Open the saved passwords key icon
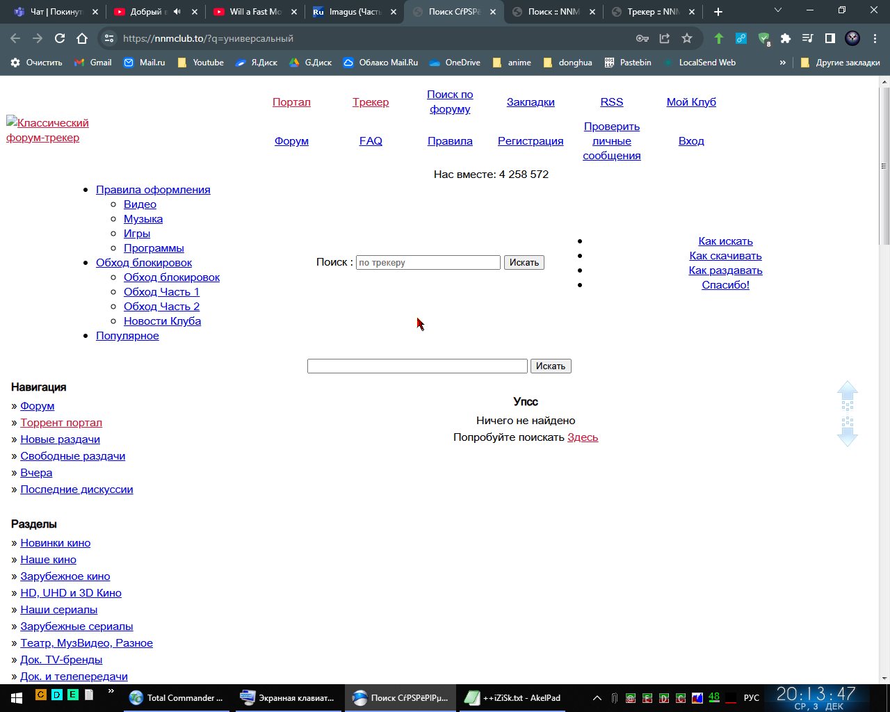Image resolution: width=890 pixels, height=712 pixels. [x=642, y=38]
